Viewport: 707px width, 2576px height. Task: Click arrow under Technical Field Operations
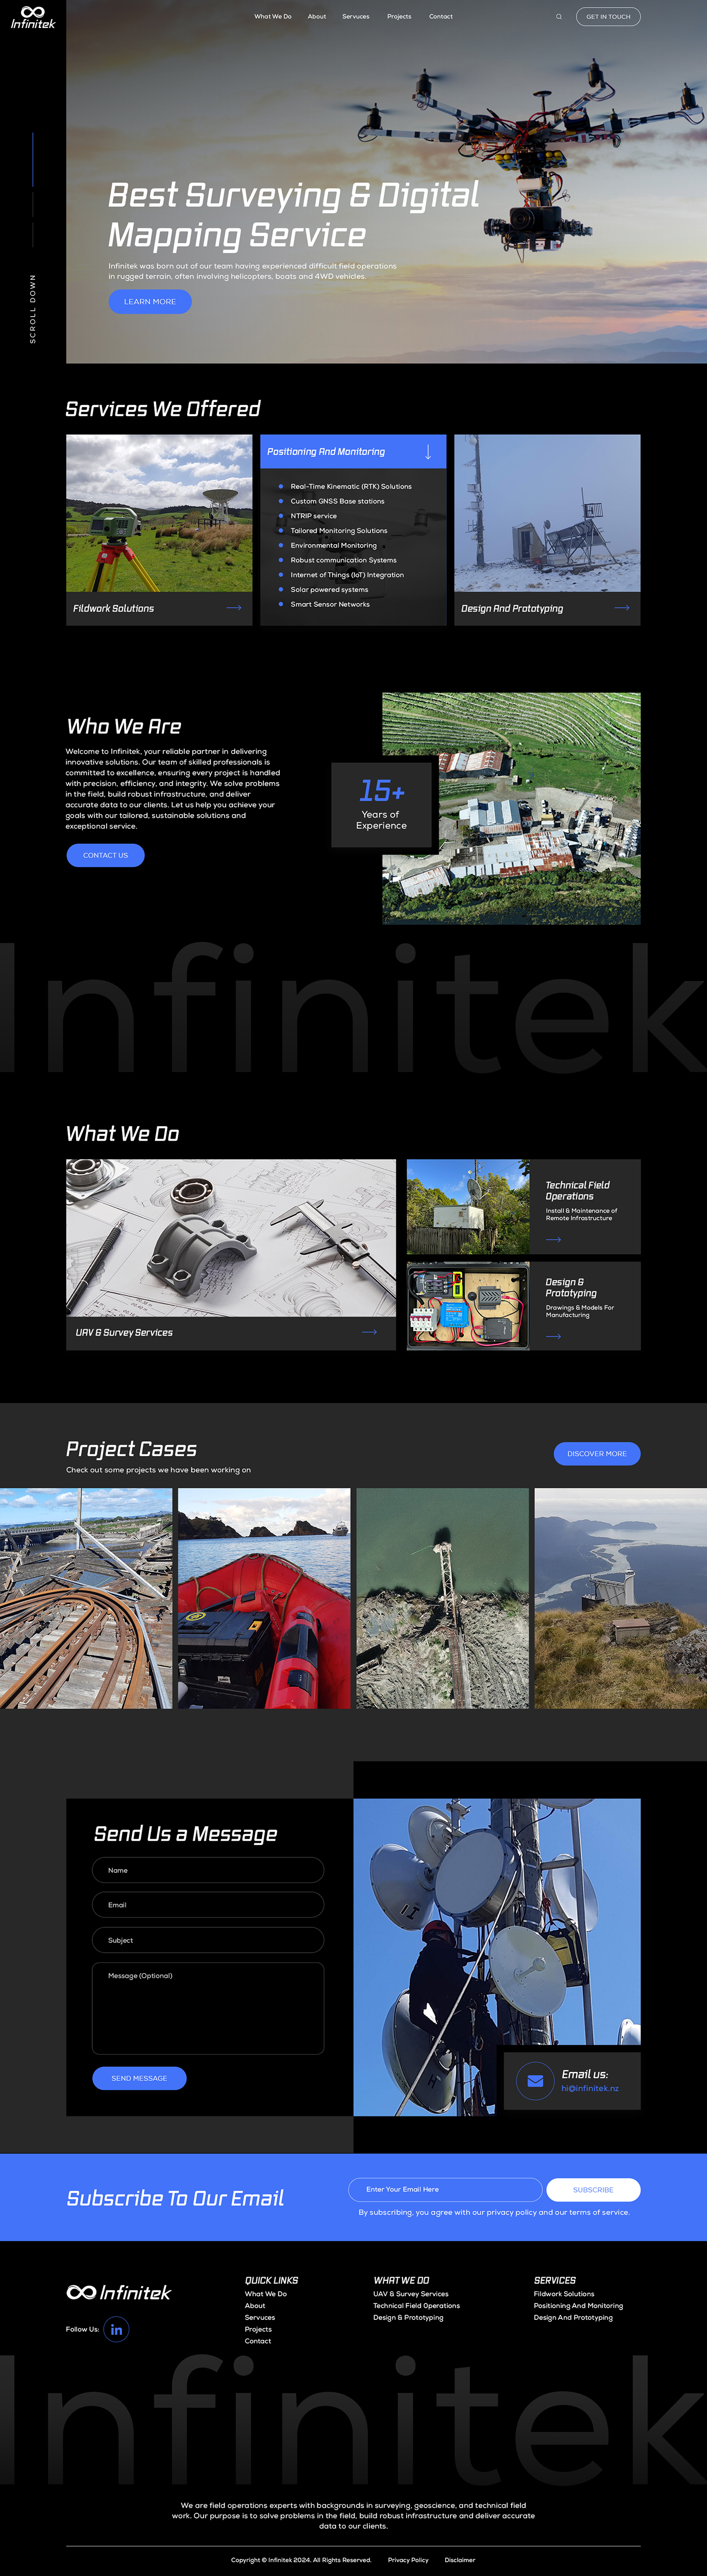pyautogui.click(x=553, y=1239)
